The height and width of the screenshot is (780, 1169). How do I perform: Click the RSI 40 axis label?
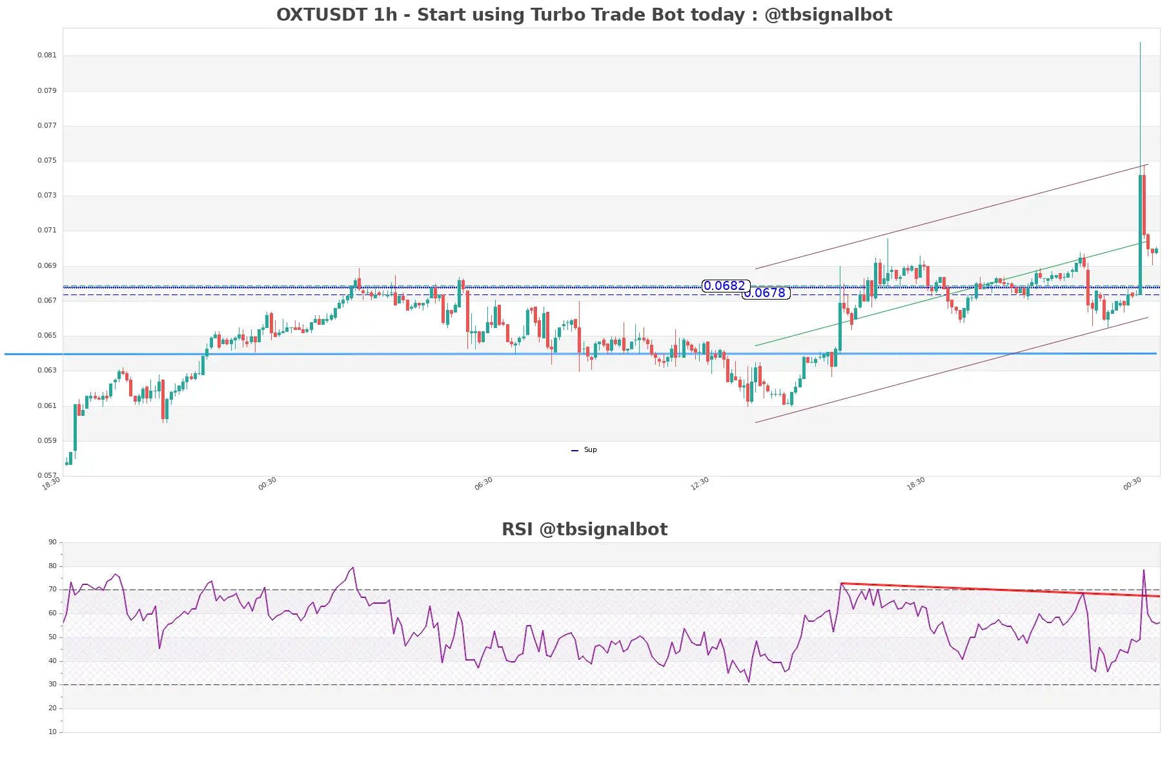53,661
